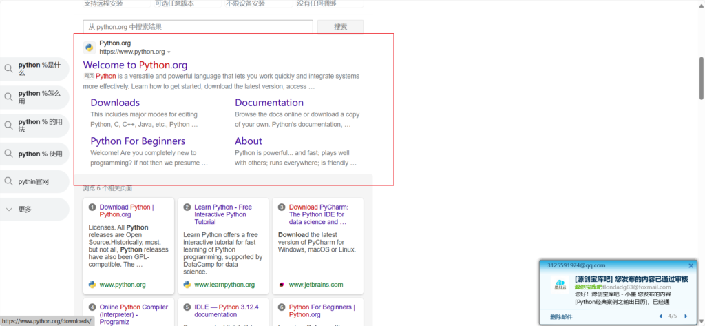The width and height of the screenshot is (705, 326).
Task: Click chevron icon beside 更多
Action: pyautogui.click(x=8, y=210)
